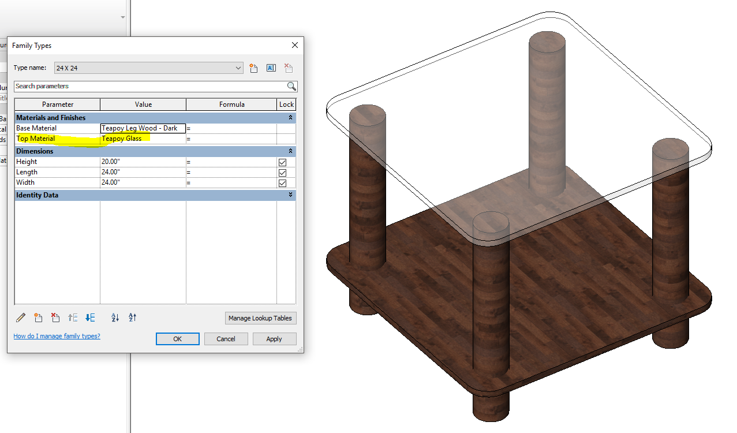Click the delete type icon

coord(288,68)
